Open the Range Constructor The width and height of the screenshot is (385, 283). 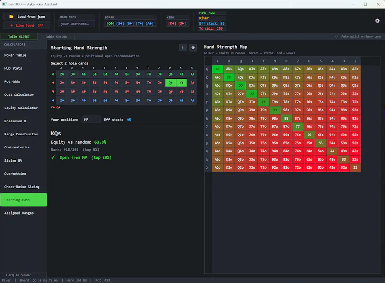coord(24,134)
